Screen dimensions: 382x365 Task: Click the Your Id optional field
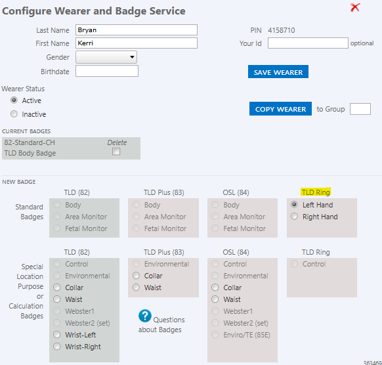308,43
